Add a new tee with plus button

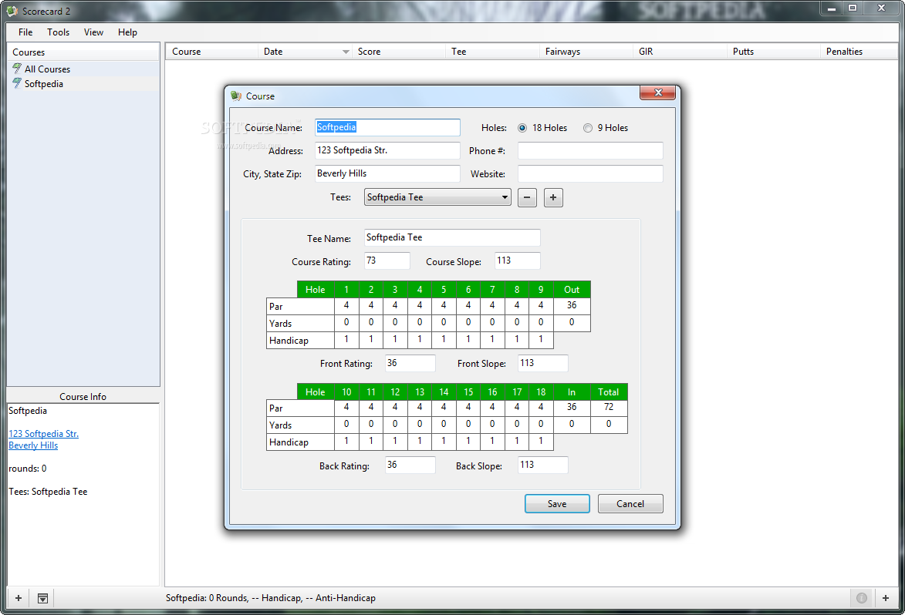[553, 198]
